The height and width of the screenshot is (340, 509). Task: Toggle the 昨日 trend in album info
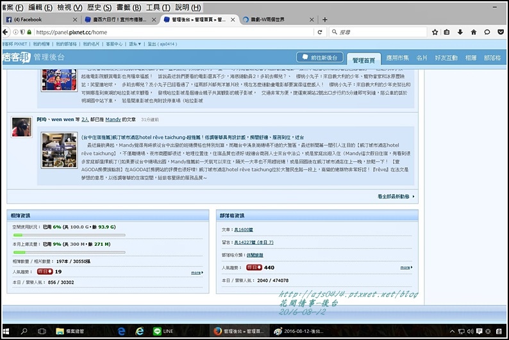click(x=44, y=271)
